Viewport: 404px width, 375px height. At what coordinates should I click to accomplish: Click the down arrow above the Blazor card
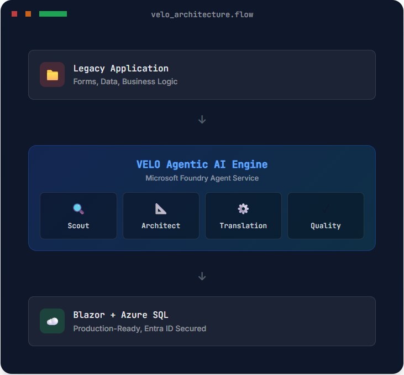point(202,276)
